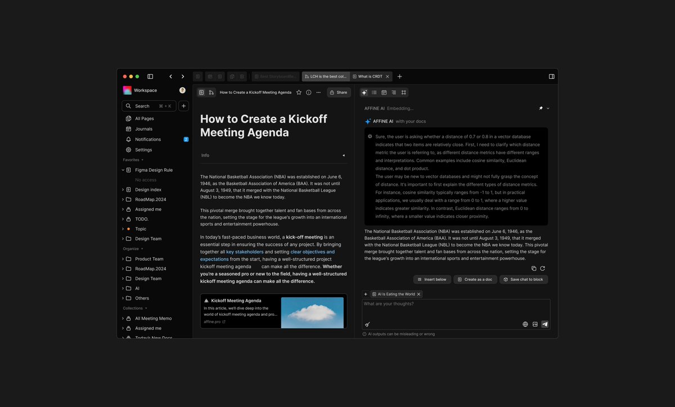The height and width of the screenshot is (407, 675).
Task: Toggle the left sidebar panel icon
Action: pyautogui.click(x=150, y=77)
